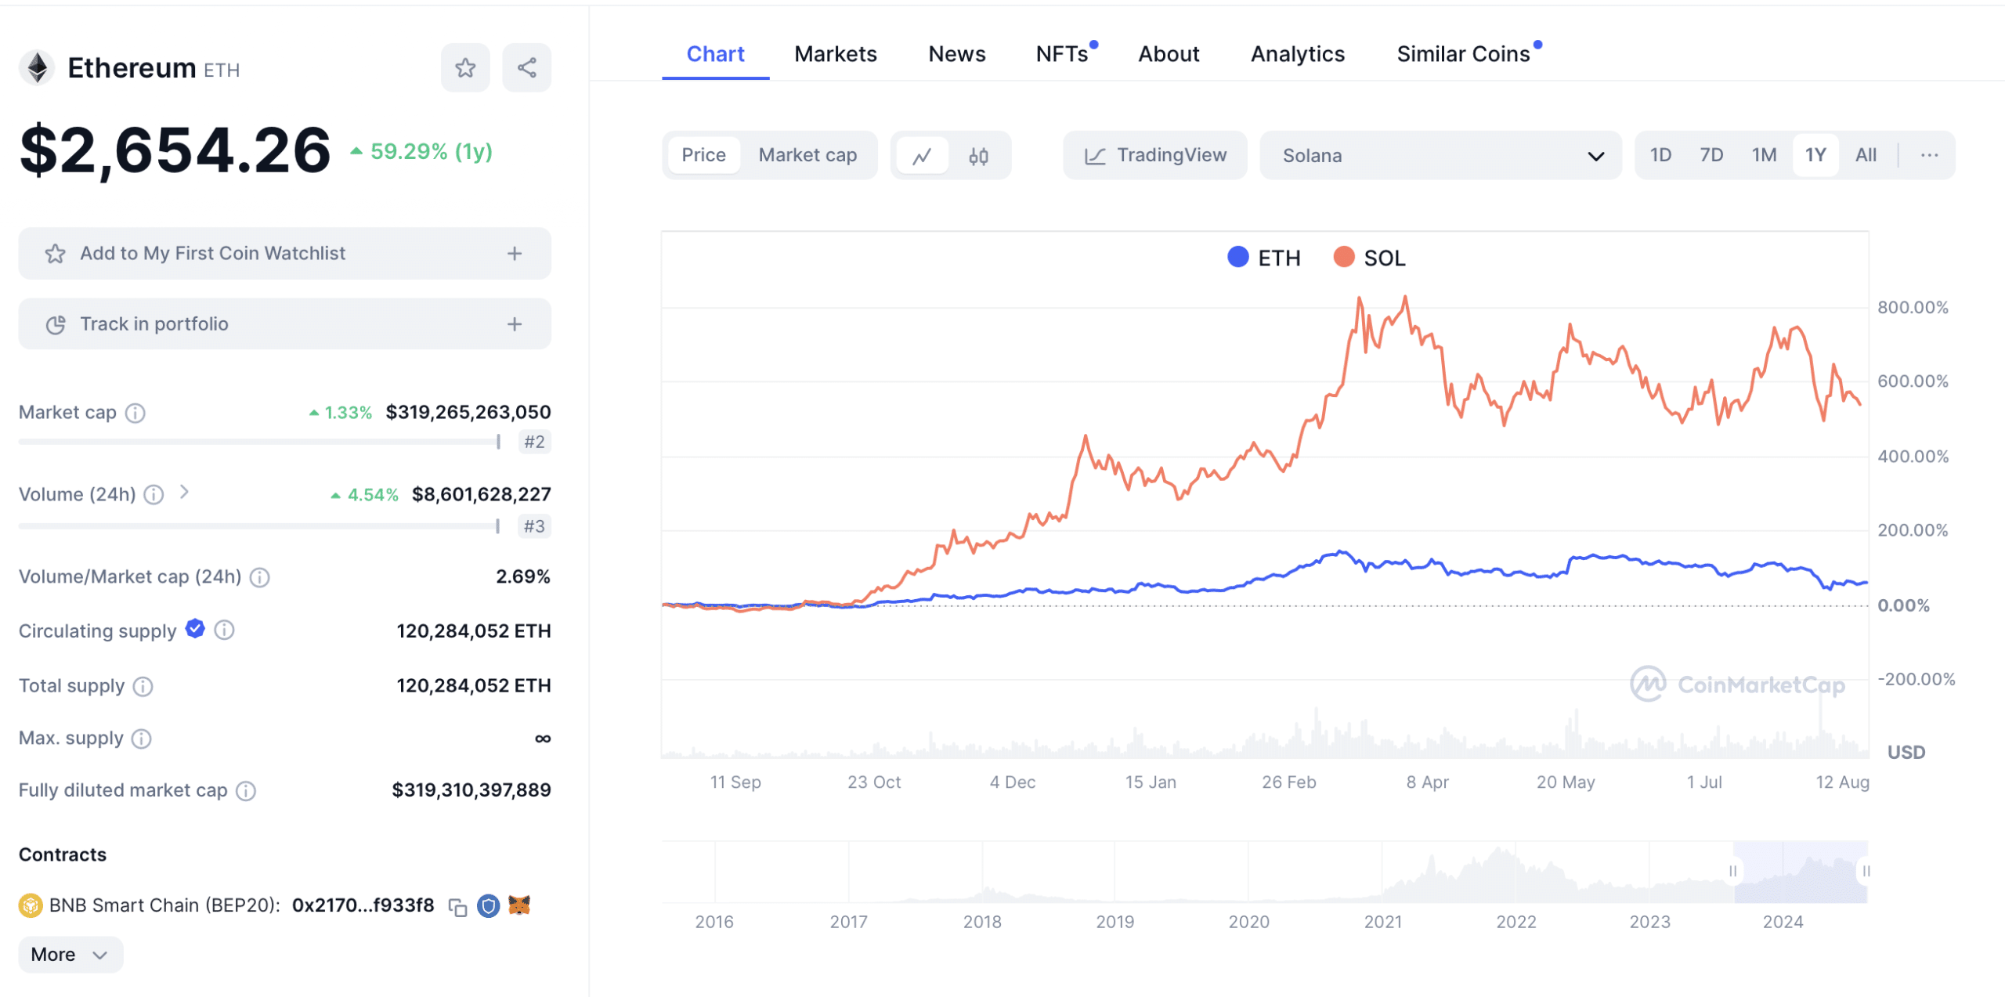Copy the BNB Smart Chain contract address
2005x997 pixels.
click(x=458, y=908)
